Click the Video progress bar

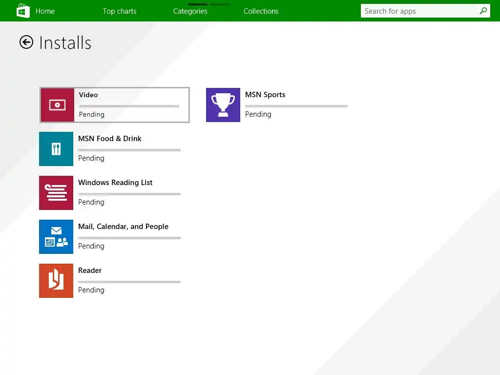[129, 106]
